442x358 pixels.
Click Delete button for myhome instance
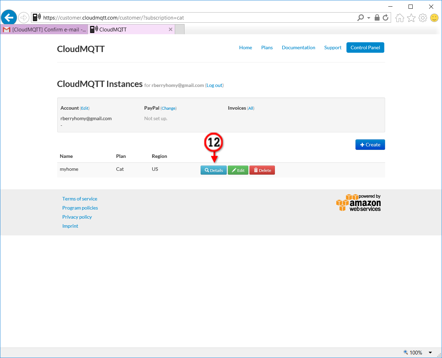click(262, 170)
